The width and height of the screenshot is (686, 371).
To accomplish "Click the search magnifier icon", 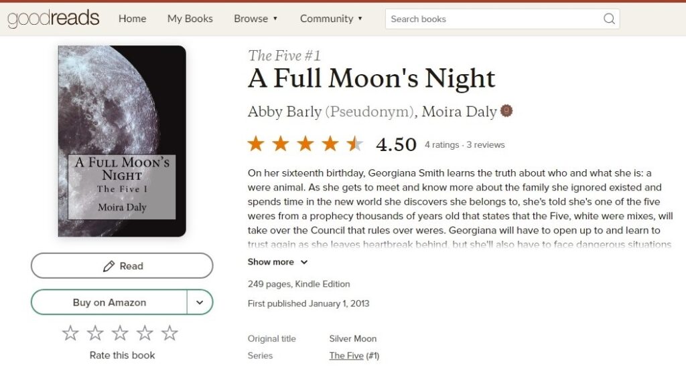I will pos(609,19).
